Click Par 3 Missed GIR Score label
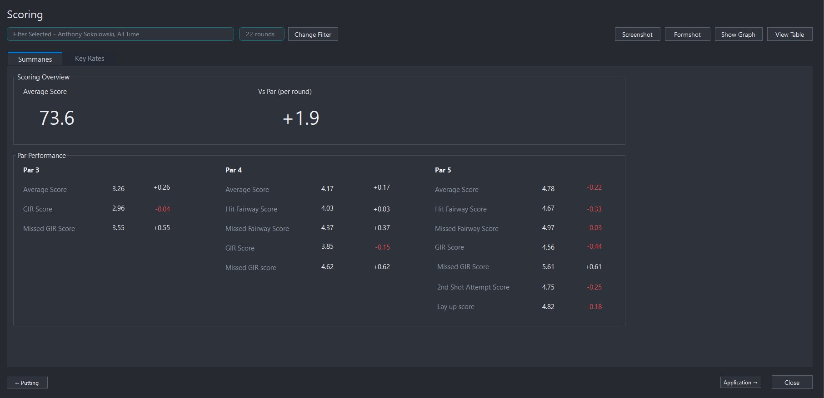 pyautogui.click(x=49, y=229)
